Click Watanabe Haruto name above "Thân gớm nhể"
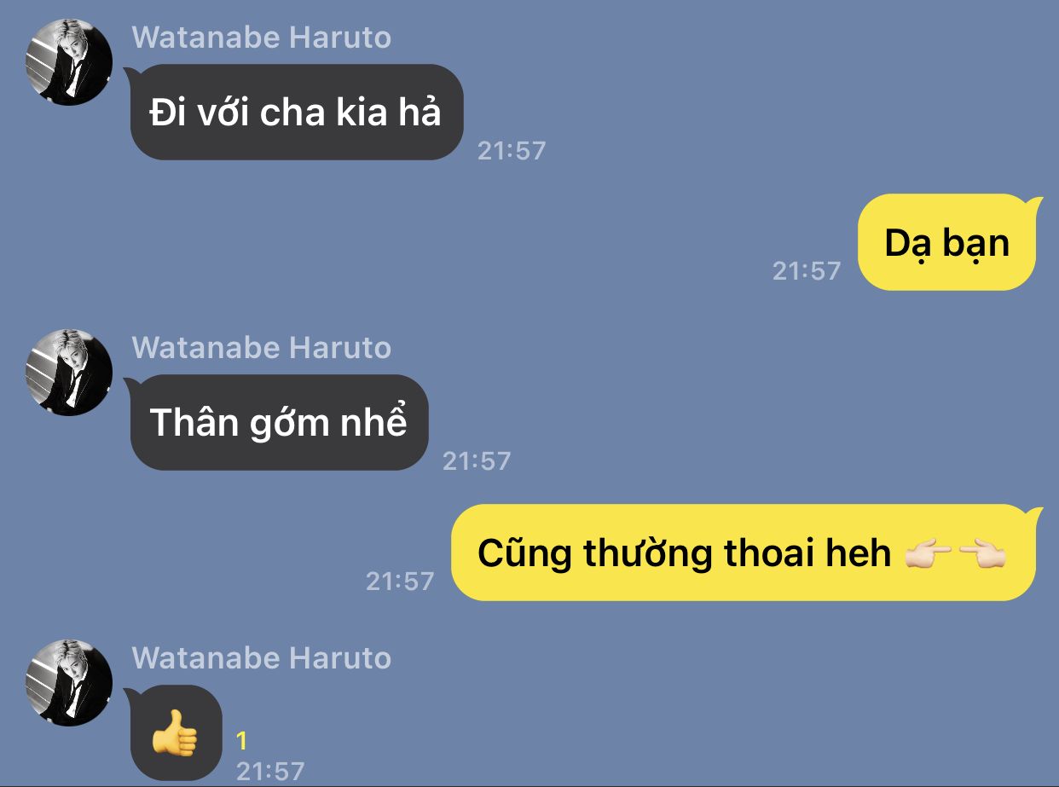Image resolution: width=1059 pixels, height=787 pixels. coord(262,348)
